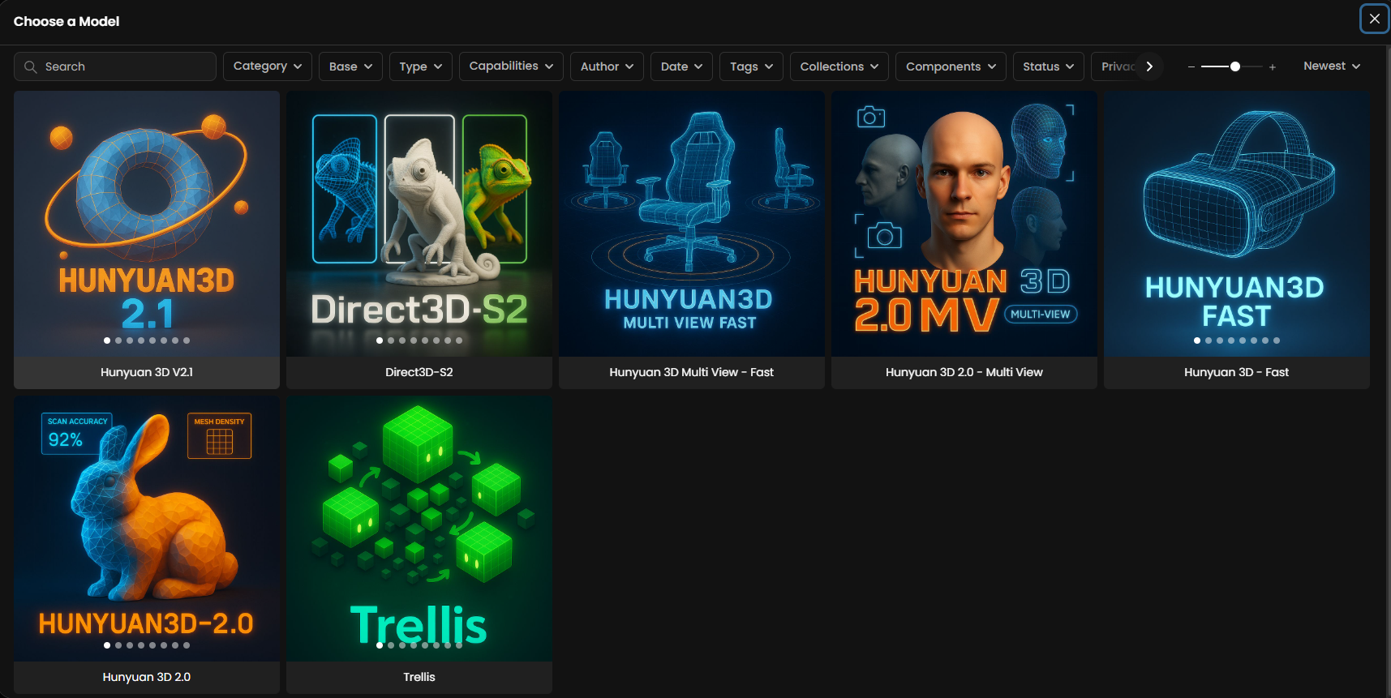Select the Hunyuan 3D Multi View Fast thumbnail
This screenshot has width=1391, height=698.
tap(692, 224)
